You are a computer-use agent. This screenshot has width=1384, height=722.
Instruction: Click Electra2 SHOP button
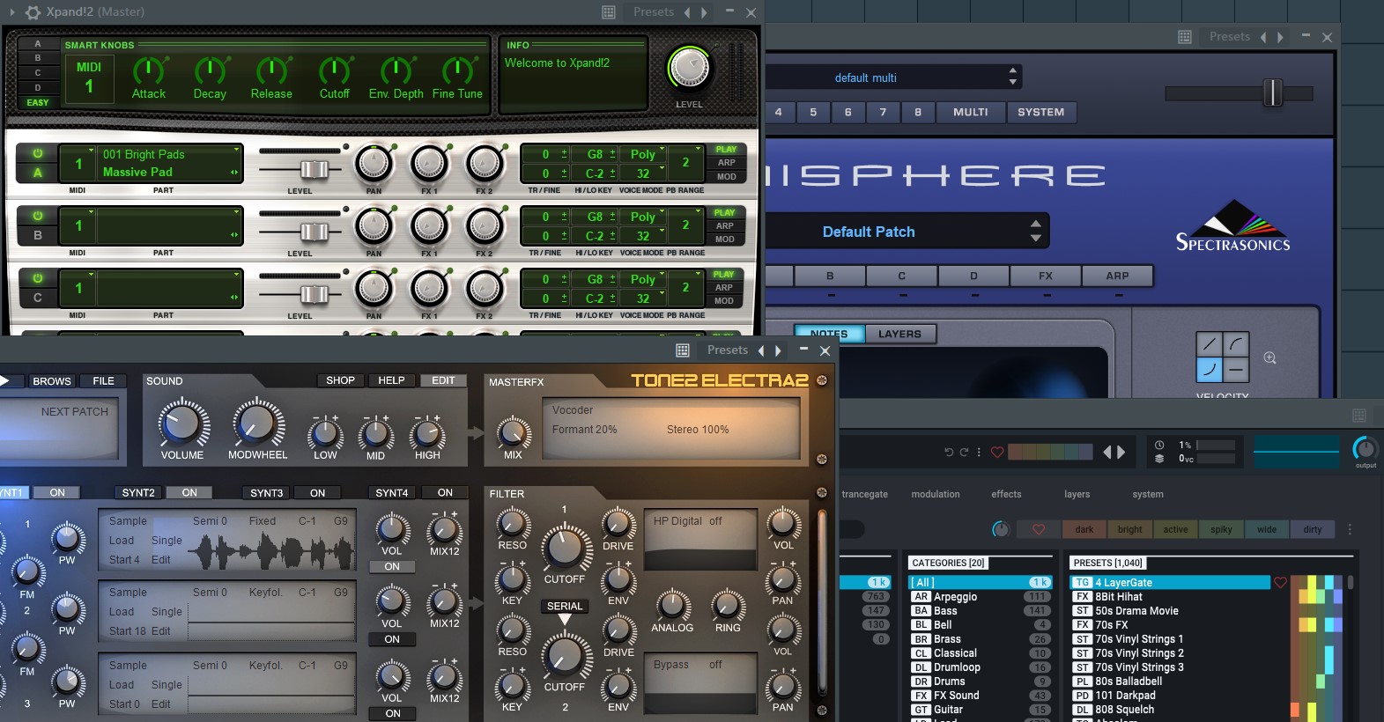(x=340, y=380)
